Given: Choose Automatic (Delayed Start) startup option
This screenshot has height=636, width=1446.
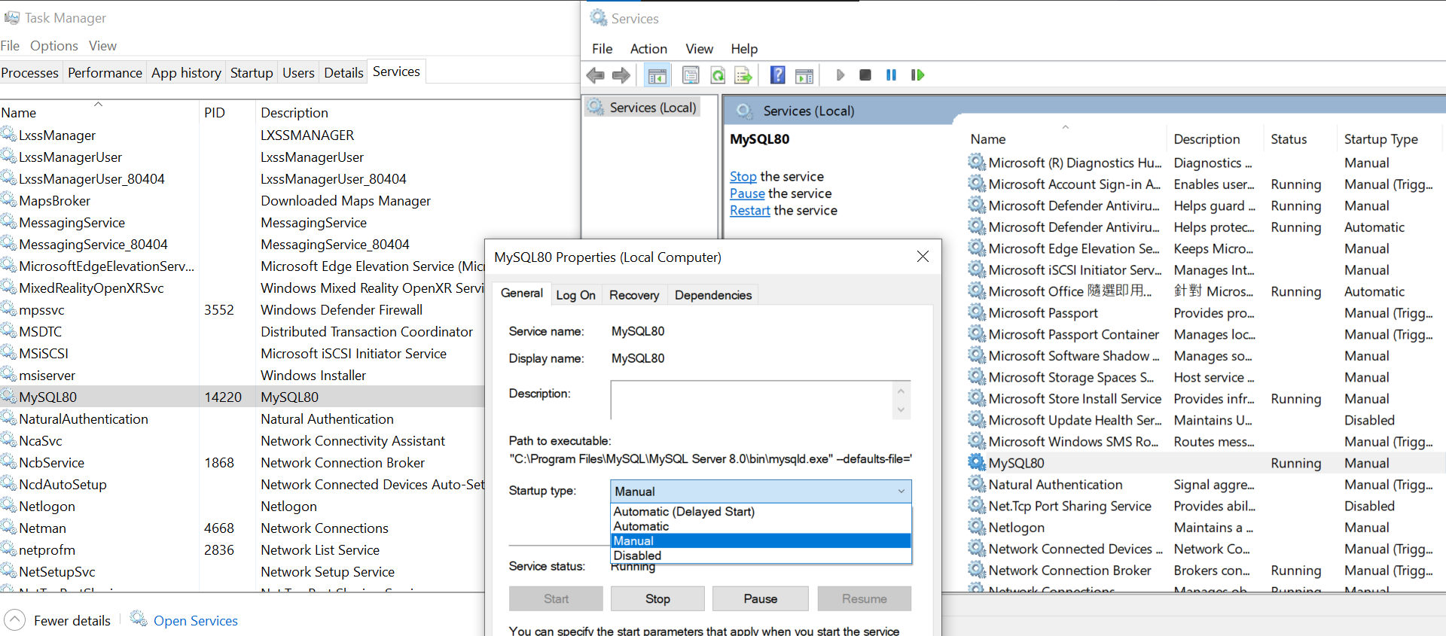Looking at the screenshot, I should point(761,512).
